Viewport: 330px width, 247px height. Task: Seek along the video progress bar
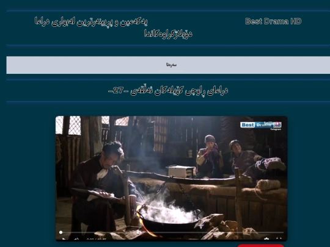pos(172,232)
